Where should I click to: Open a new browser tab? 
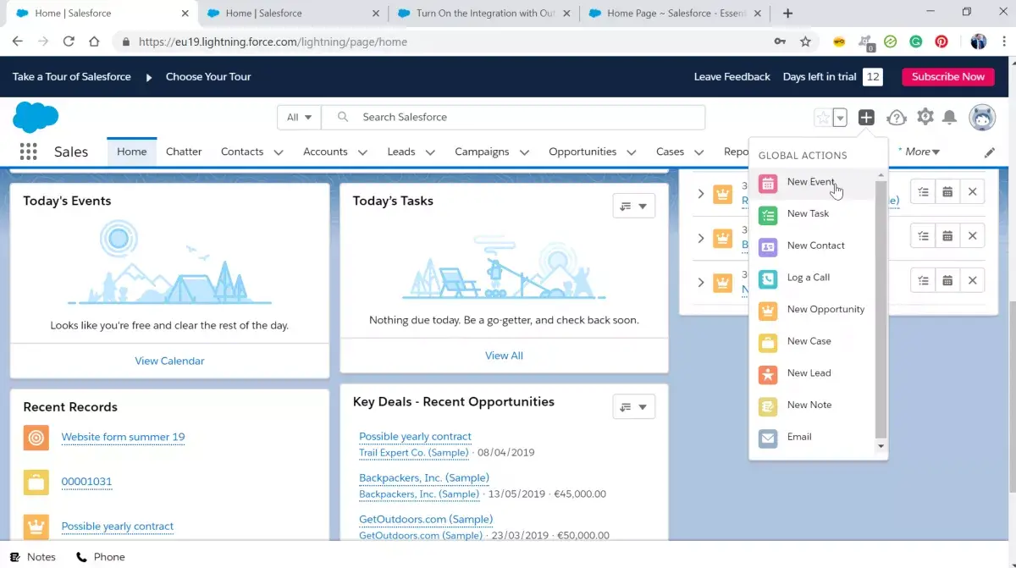pyautogui.click(x=788, y=13)
